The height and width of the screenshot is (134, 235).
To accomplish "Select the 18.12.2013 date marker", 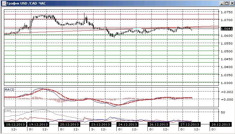I will click(x=14, y=124).
